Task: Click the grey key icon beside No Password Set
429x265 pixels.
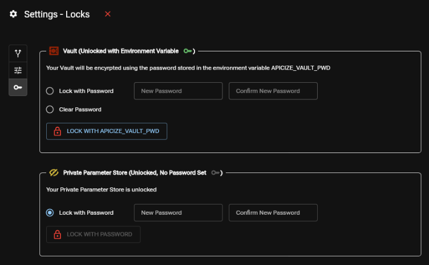Action: 214,172
